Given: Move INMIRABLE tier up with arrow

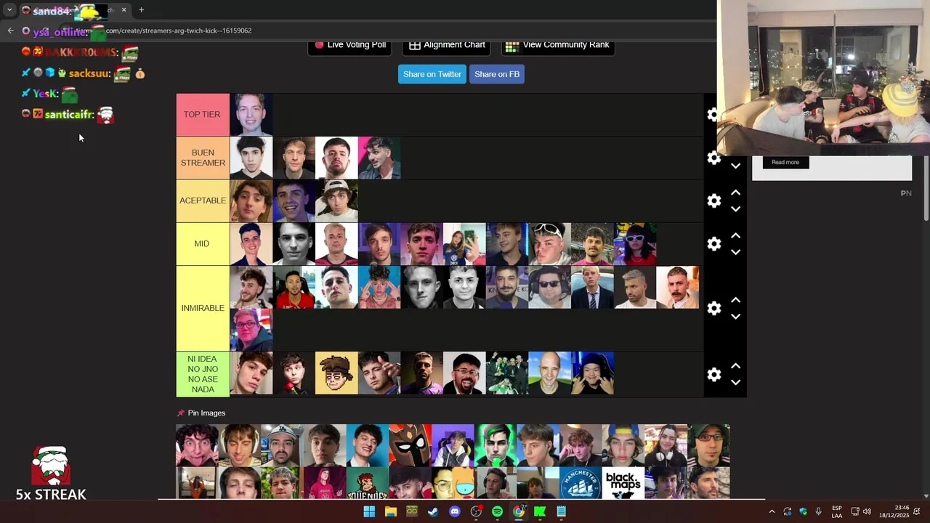Looking at the screenshot, I should [735, 300].
